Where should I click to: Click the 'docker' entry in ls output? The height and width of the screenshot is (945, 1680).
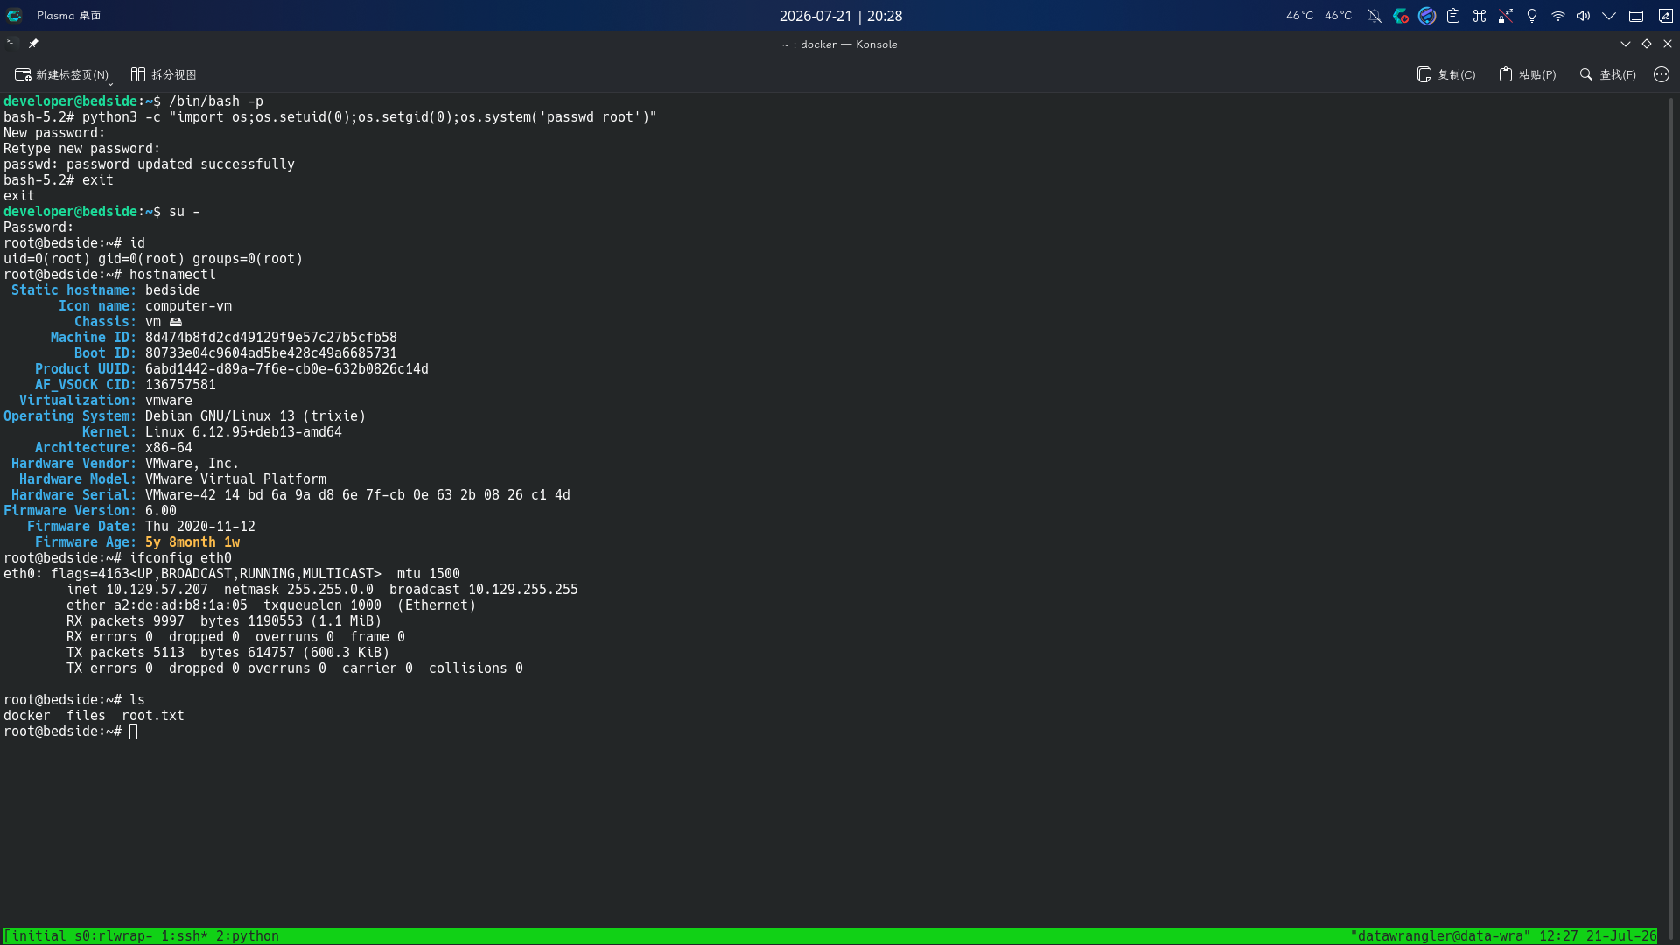tap(27, 716)
